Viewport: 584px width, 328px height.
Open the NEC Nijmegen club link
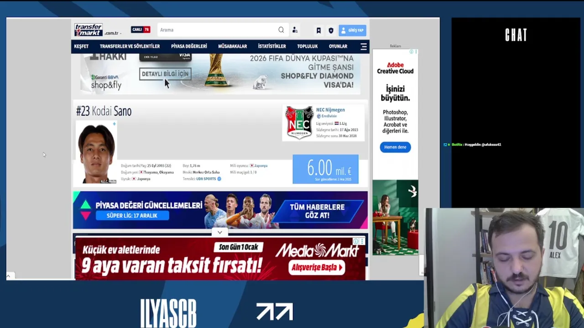(x=330, y=110)
